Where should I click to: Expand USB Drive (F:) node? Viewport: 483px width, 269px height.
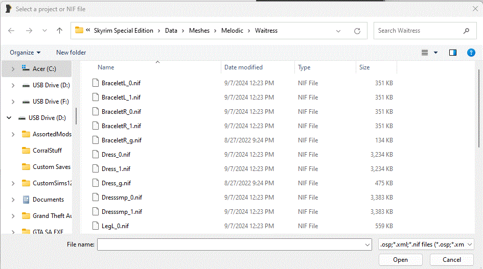pos(13,102)
